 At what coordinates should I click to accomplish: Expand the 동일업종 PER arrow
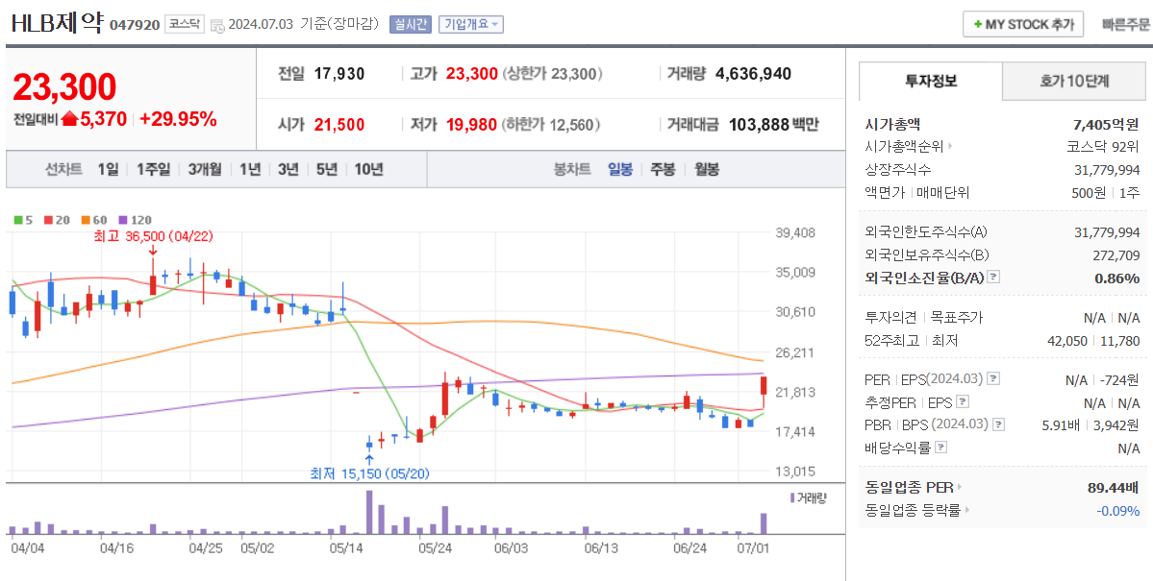coord(961,487)
